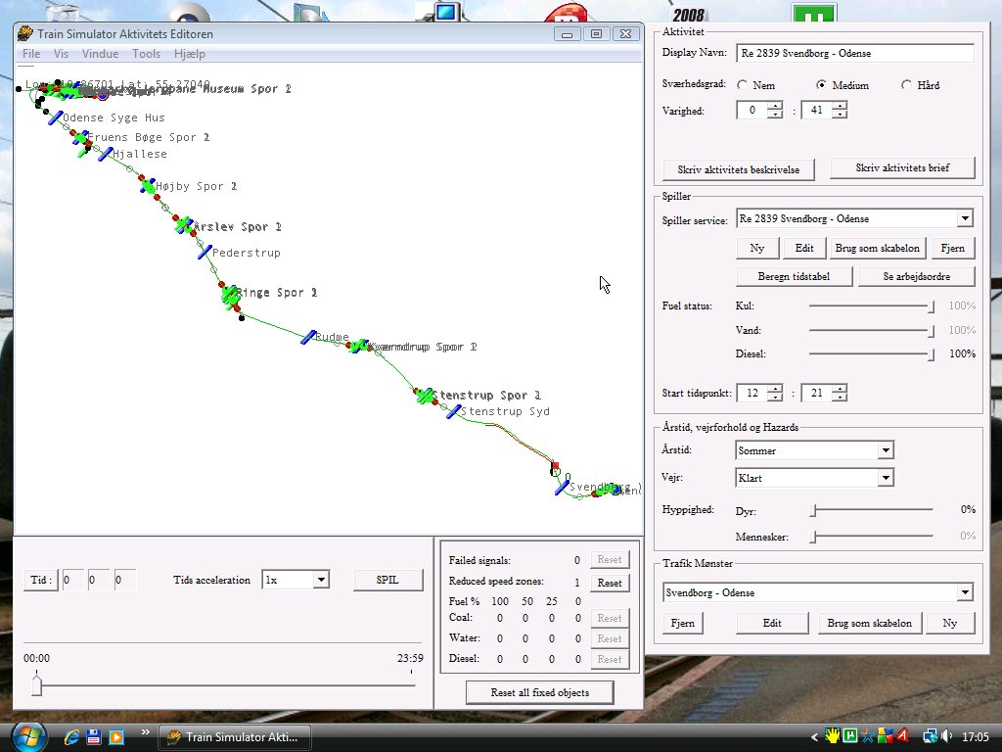This screenshot has height=752, width=1002.
Task: Expand the Vejr weather dropdown
Action: coord(885,478)
